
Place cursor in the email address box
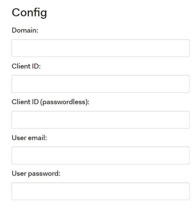point(100,155)
